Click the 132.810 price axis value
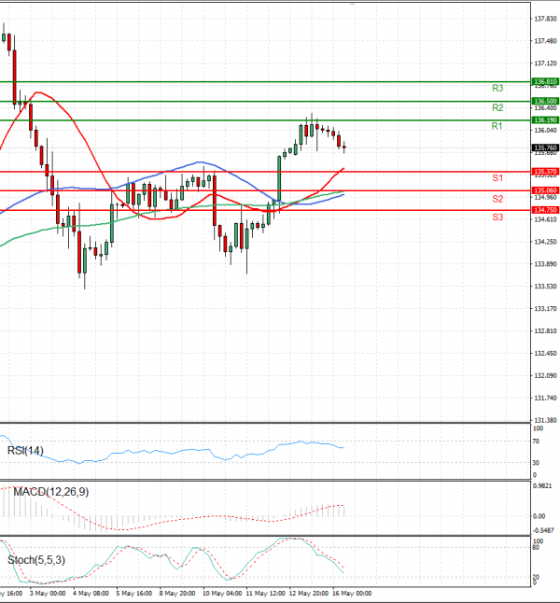Viewport: 560px width, 603px height. point(545,331)
